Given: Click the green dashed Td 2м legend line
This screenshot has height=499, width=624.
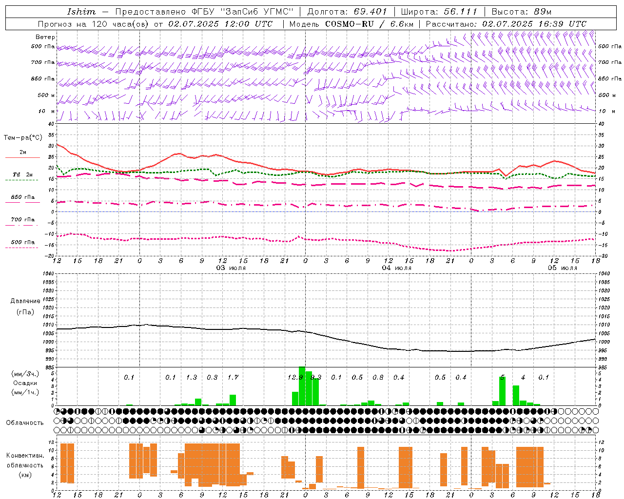Looking at the screenshot, I should click(22, 180).
